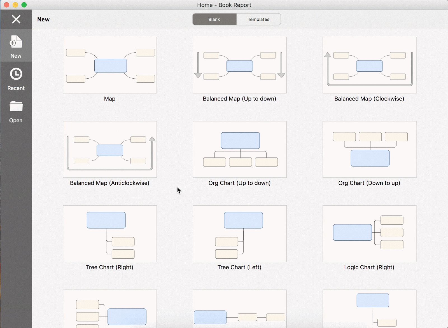The image size is (448, 328).
Task: Choose the Map structure thumbnail
Action: click(x=110, y=65)
